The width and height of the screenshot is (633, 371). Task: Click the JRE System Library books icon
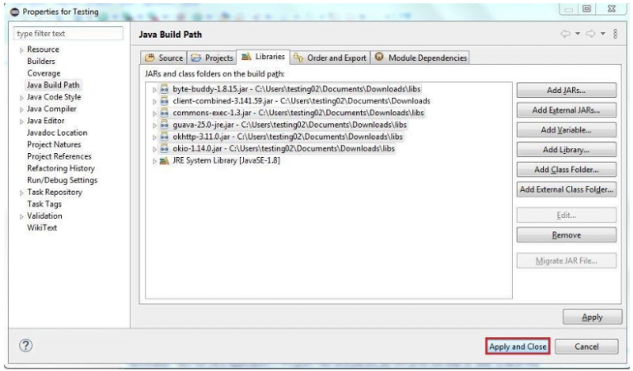coord(164,160)
